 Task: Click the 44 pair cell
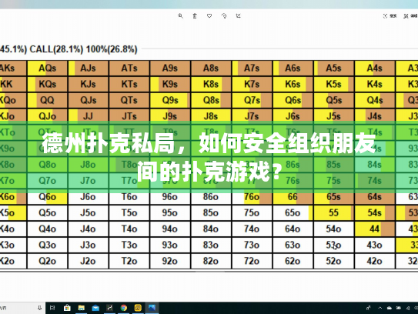point(375,229)
